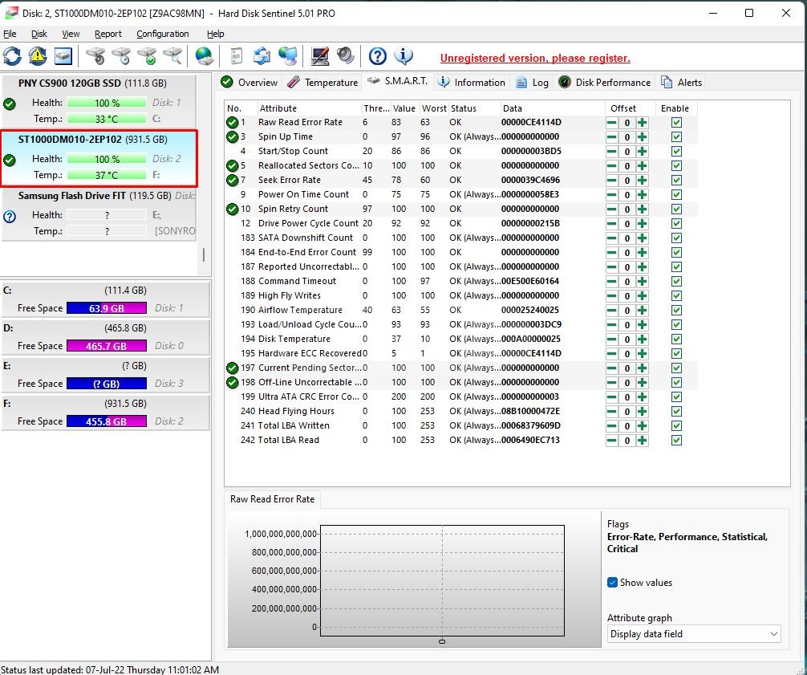807x675 pixels.
Task: Click the notepad report toolbar icon
Action: 236,56
